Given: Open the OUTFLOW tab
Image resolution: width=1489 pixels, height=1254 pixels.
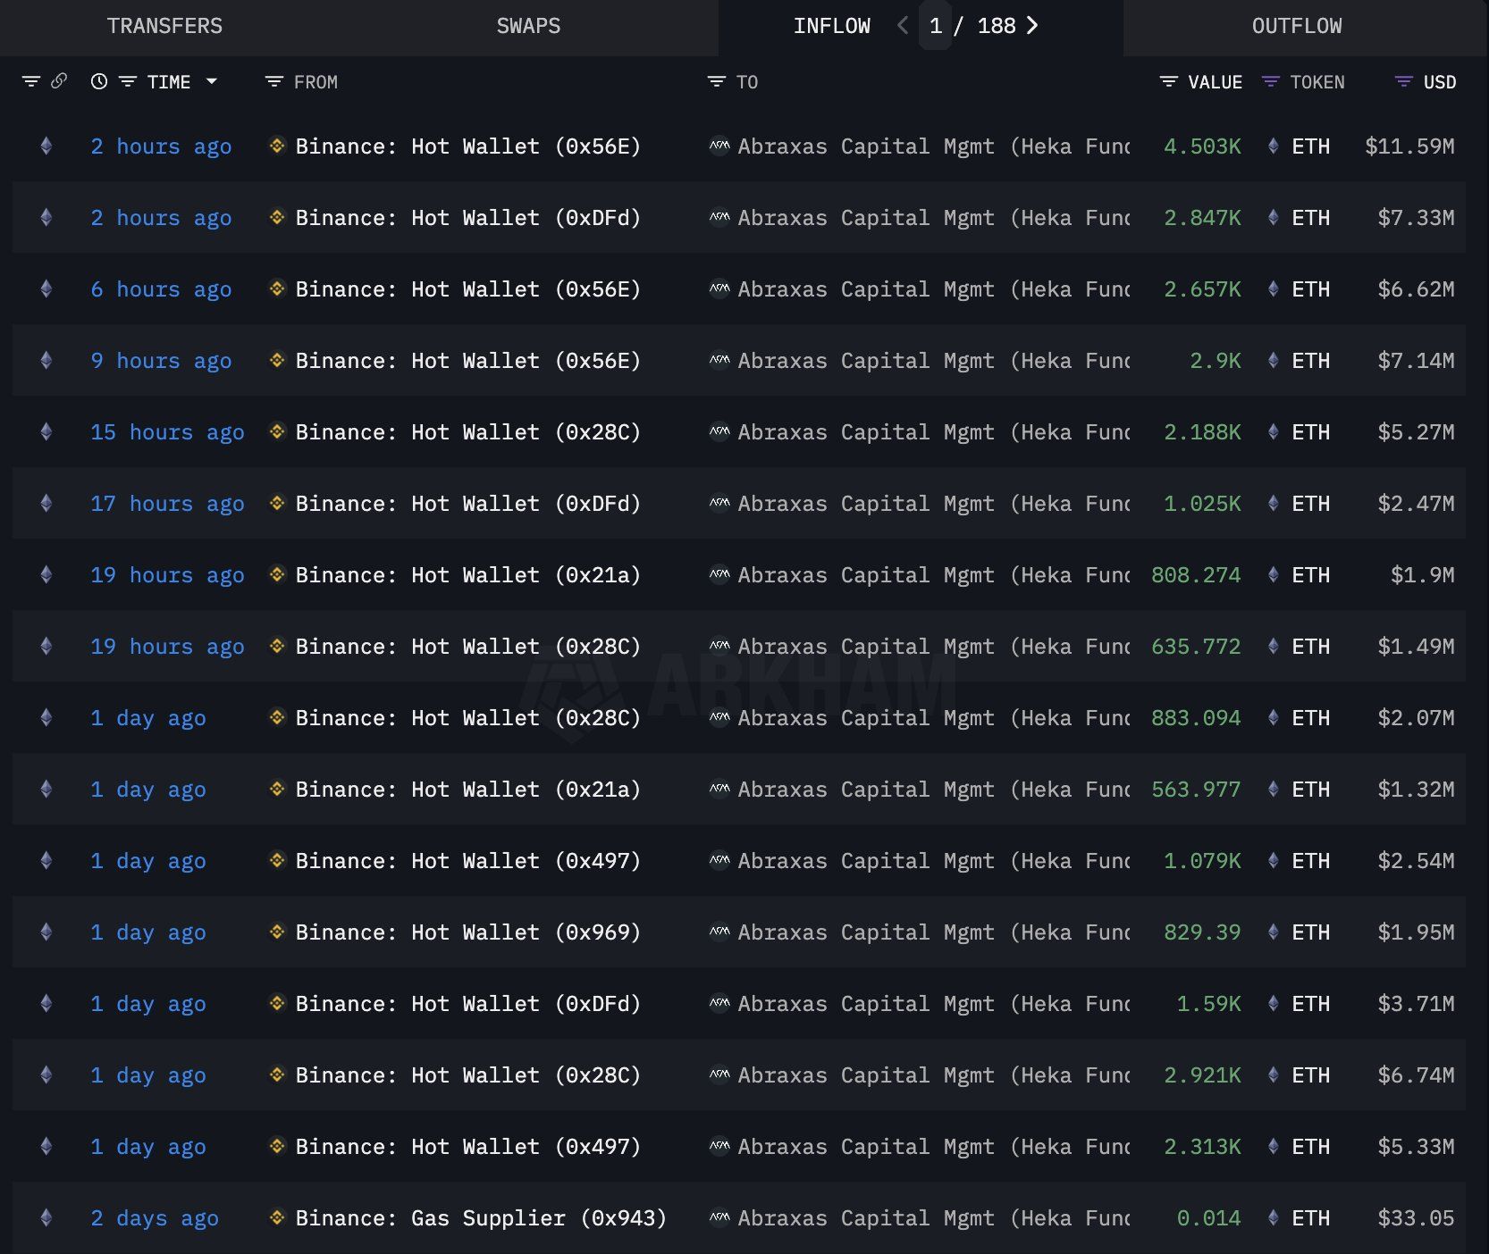Looking at the screenshot, I should pyautogui.click(x=1296, y=26).
